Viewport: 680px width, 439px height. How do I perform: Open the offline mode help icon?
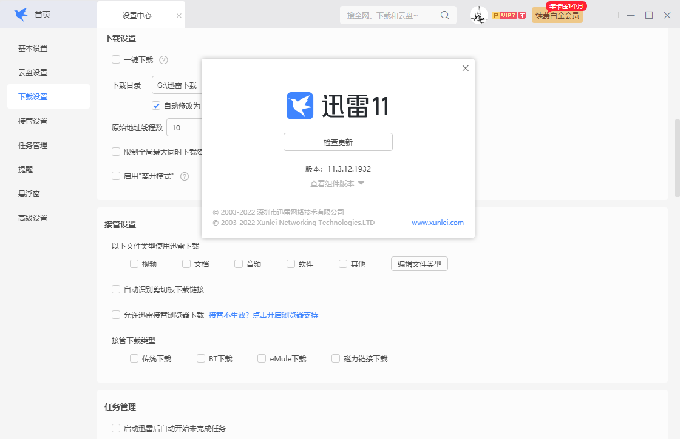coord(185,176)
